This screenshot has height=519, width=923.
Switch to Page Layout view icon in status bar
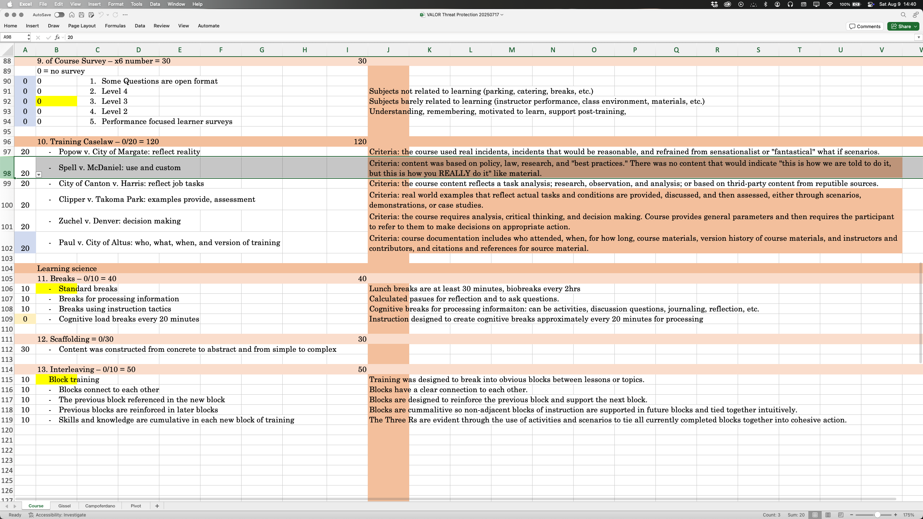pyautogui.click(x=828, y=515)
